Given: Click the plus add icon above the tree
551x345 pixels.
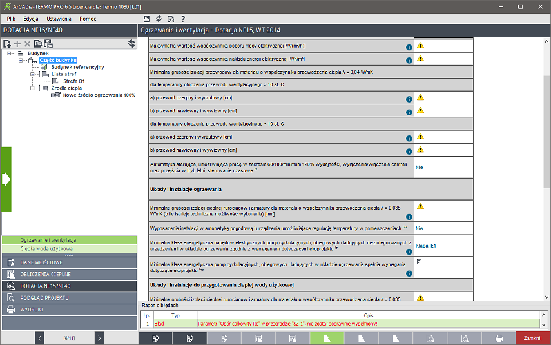Looking at the screenshot, I should (17, 44).
